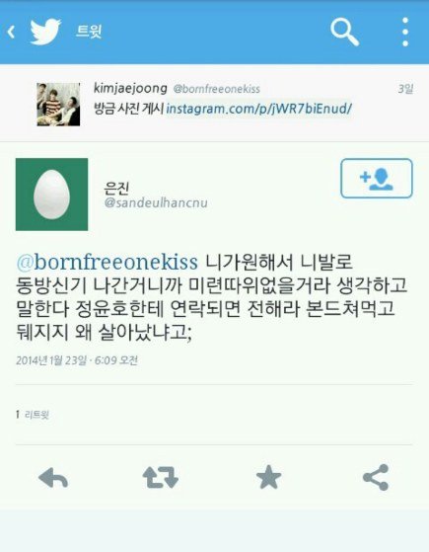Open the search magnifier icon
429x552 pixels.
tap(344, 32)
